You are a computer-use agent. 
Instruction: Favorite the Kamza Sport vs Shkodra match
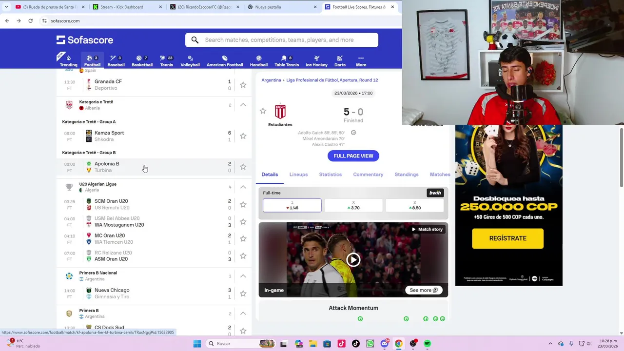(x=243, y=136)
